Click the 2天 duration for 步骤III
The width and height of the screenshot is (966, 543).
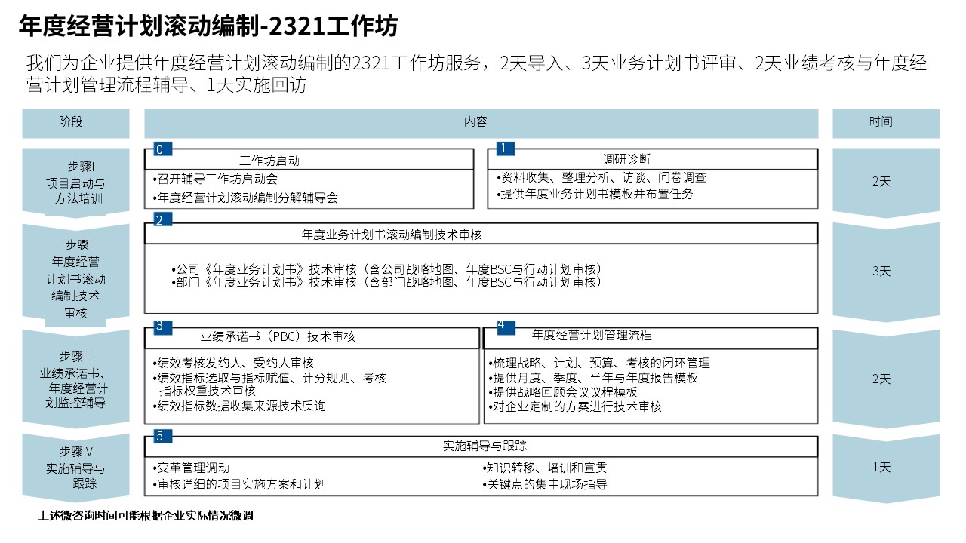886,379
